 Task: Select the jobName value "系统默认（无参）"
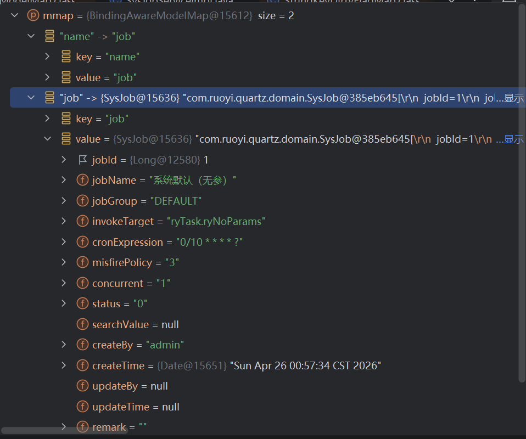193,180
